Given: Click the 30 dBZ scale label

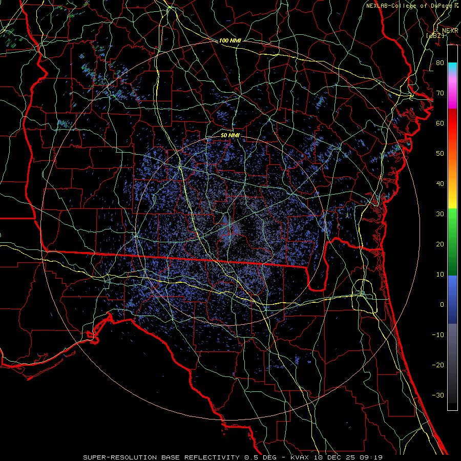Looking at the screenshot, I should click(x=440, y=214).
